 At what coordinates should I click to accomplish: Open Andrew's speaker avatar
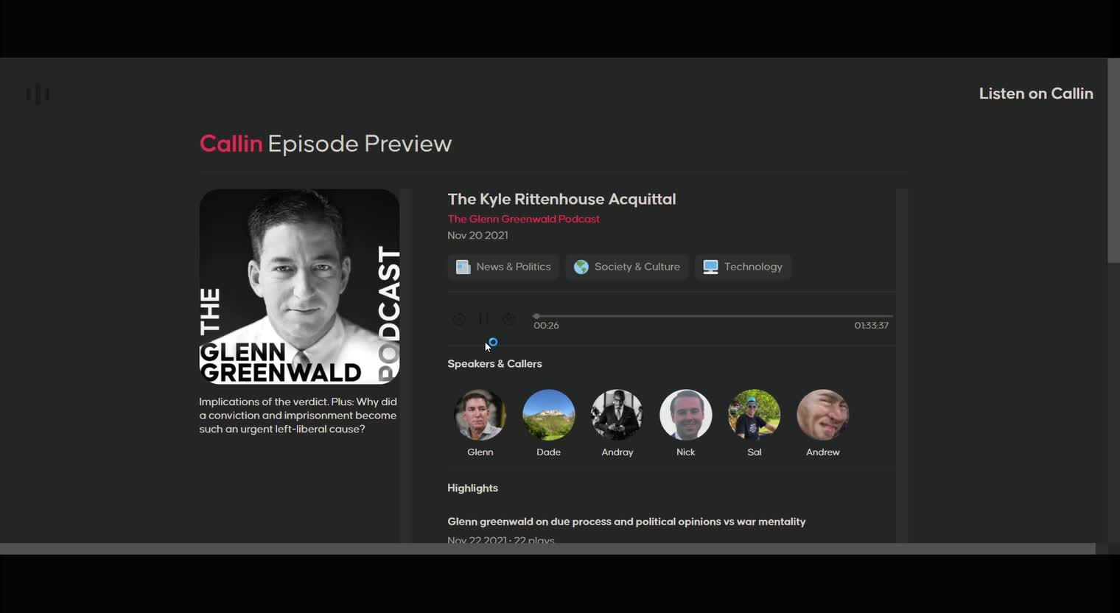point(822,415)
